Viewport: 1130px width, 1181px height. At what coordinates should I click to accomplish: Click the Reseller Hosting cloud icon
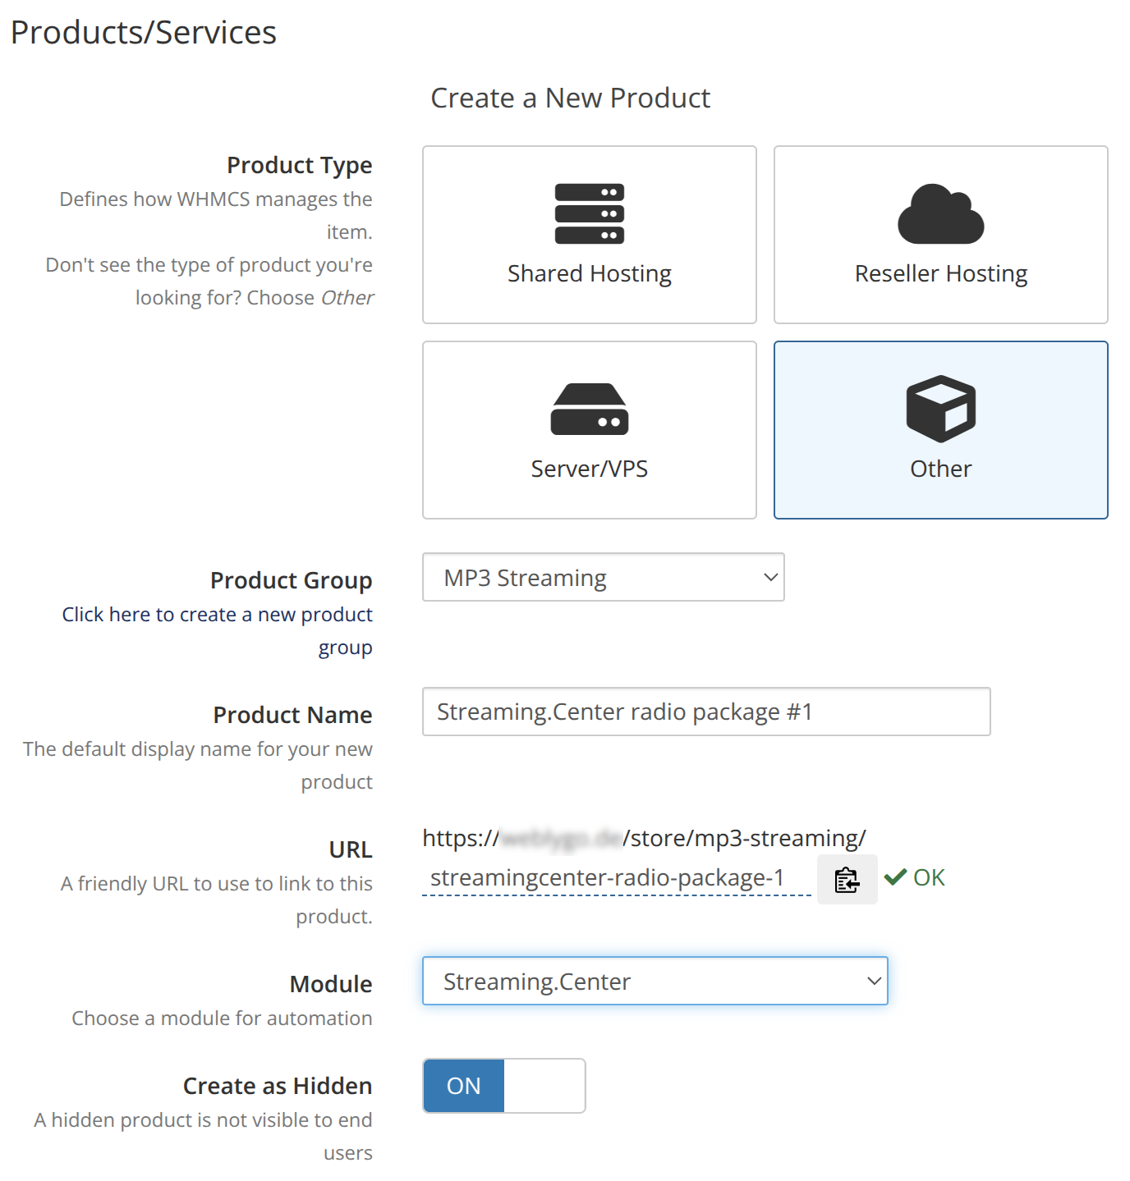point(940,213)
